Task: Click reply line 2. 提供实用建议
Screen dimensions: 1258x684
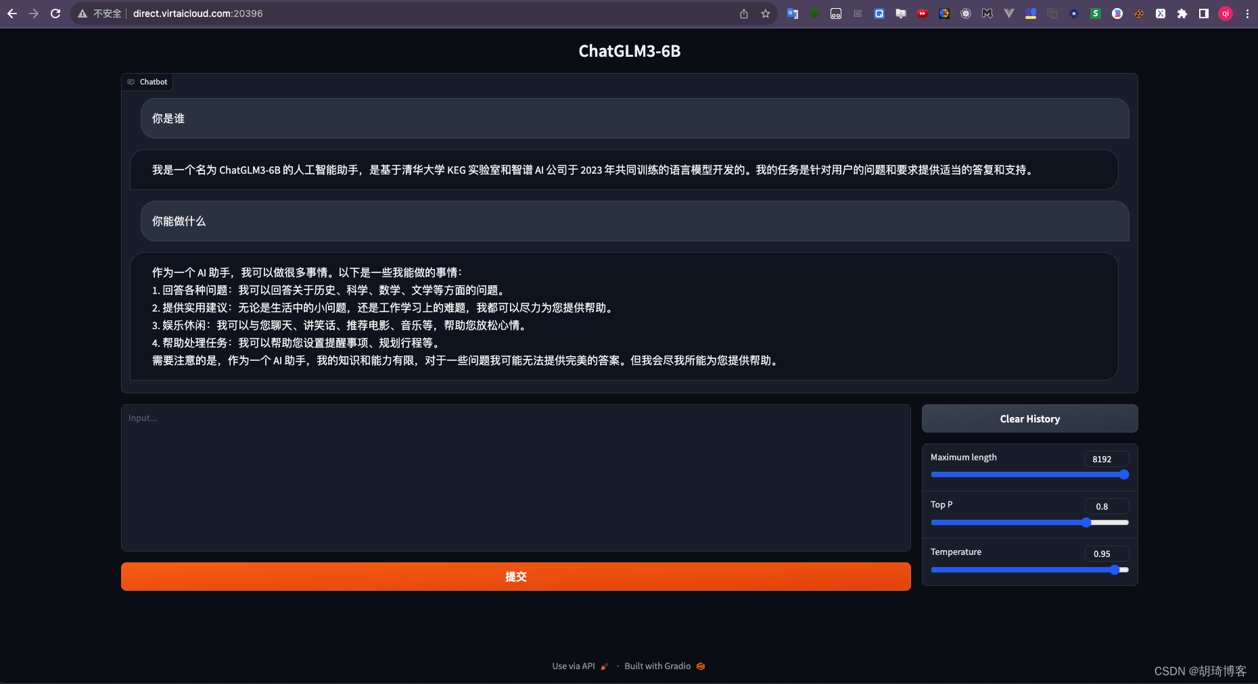Action: [x=383, y=308]
